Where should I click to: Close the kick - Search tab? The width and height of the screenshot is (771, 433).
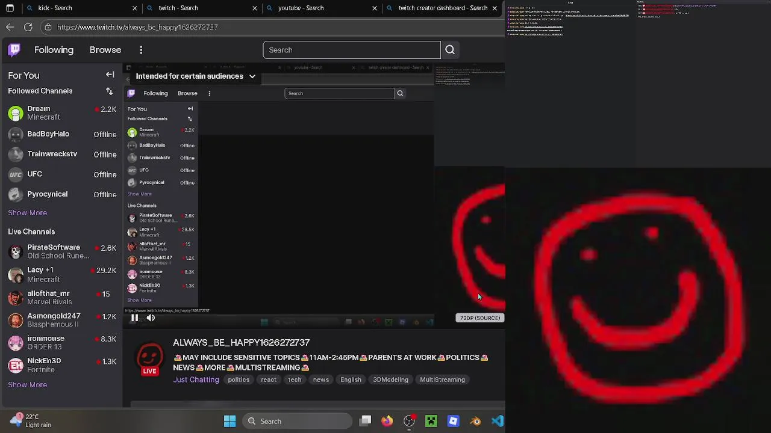(x=134, y=8)
